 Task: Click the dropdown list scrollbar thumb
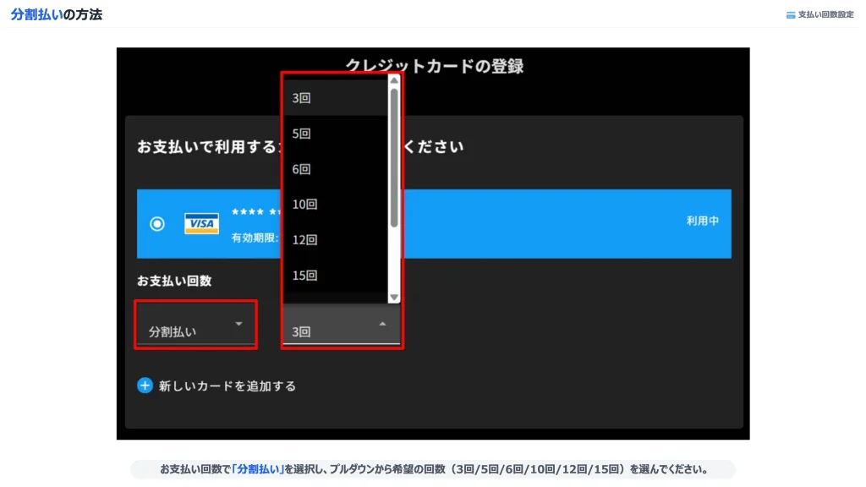393,156
